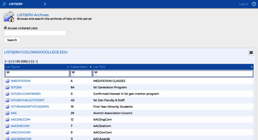
Task: Click the text 'AACGovCom' title
Action: [x=103, y=132]
